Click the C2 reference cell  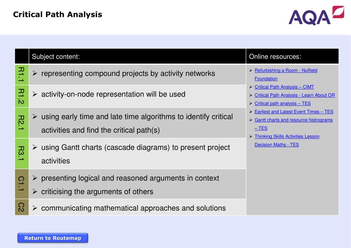22,207
